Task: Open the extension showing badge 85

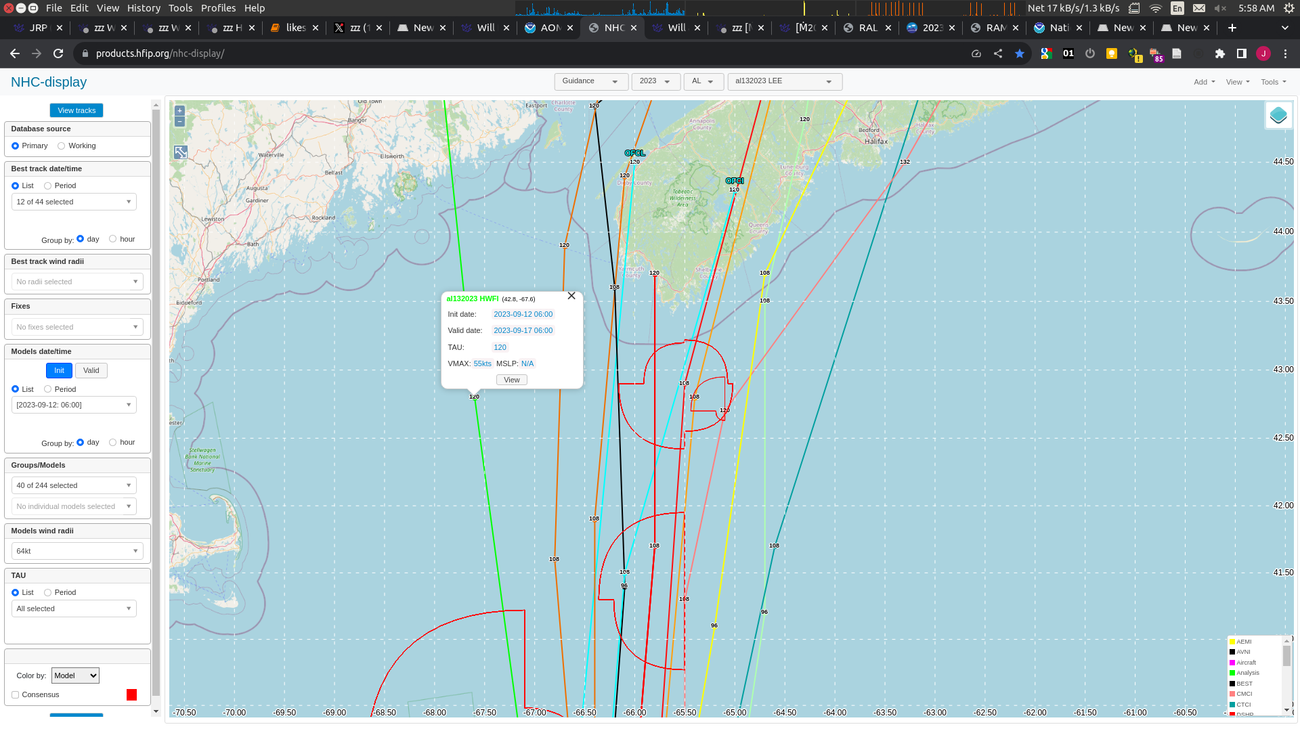Action: (1156, 54)
